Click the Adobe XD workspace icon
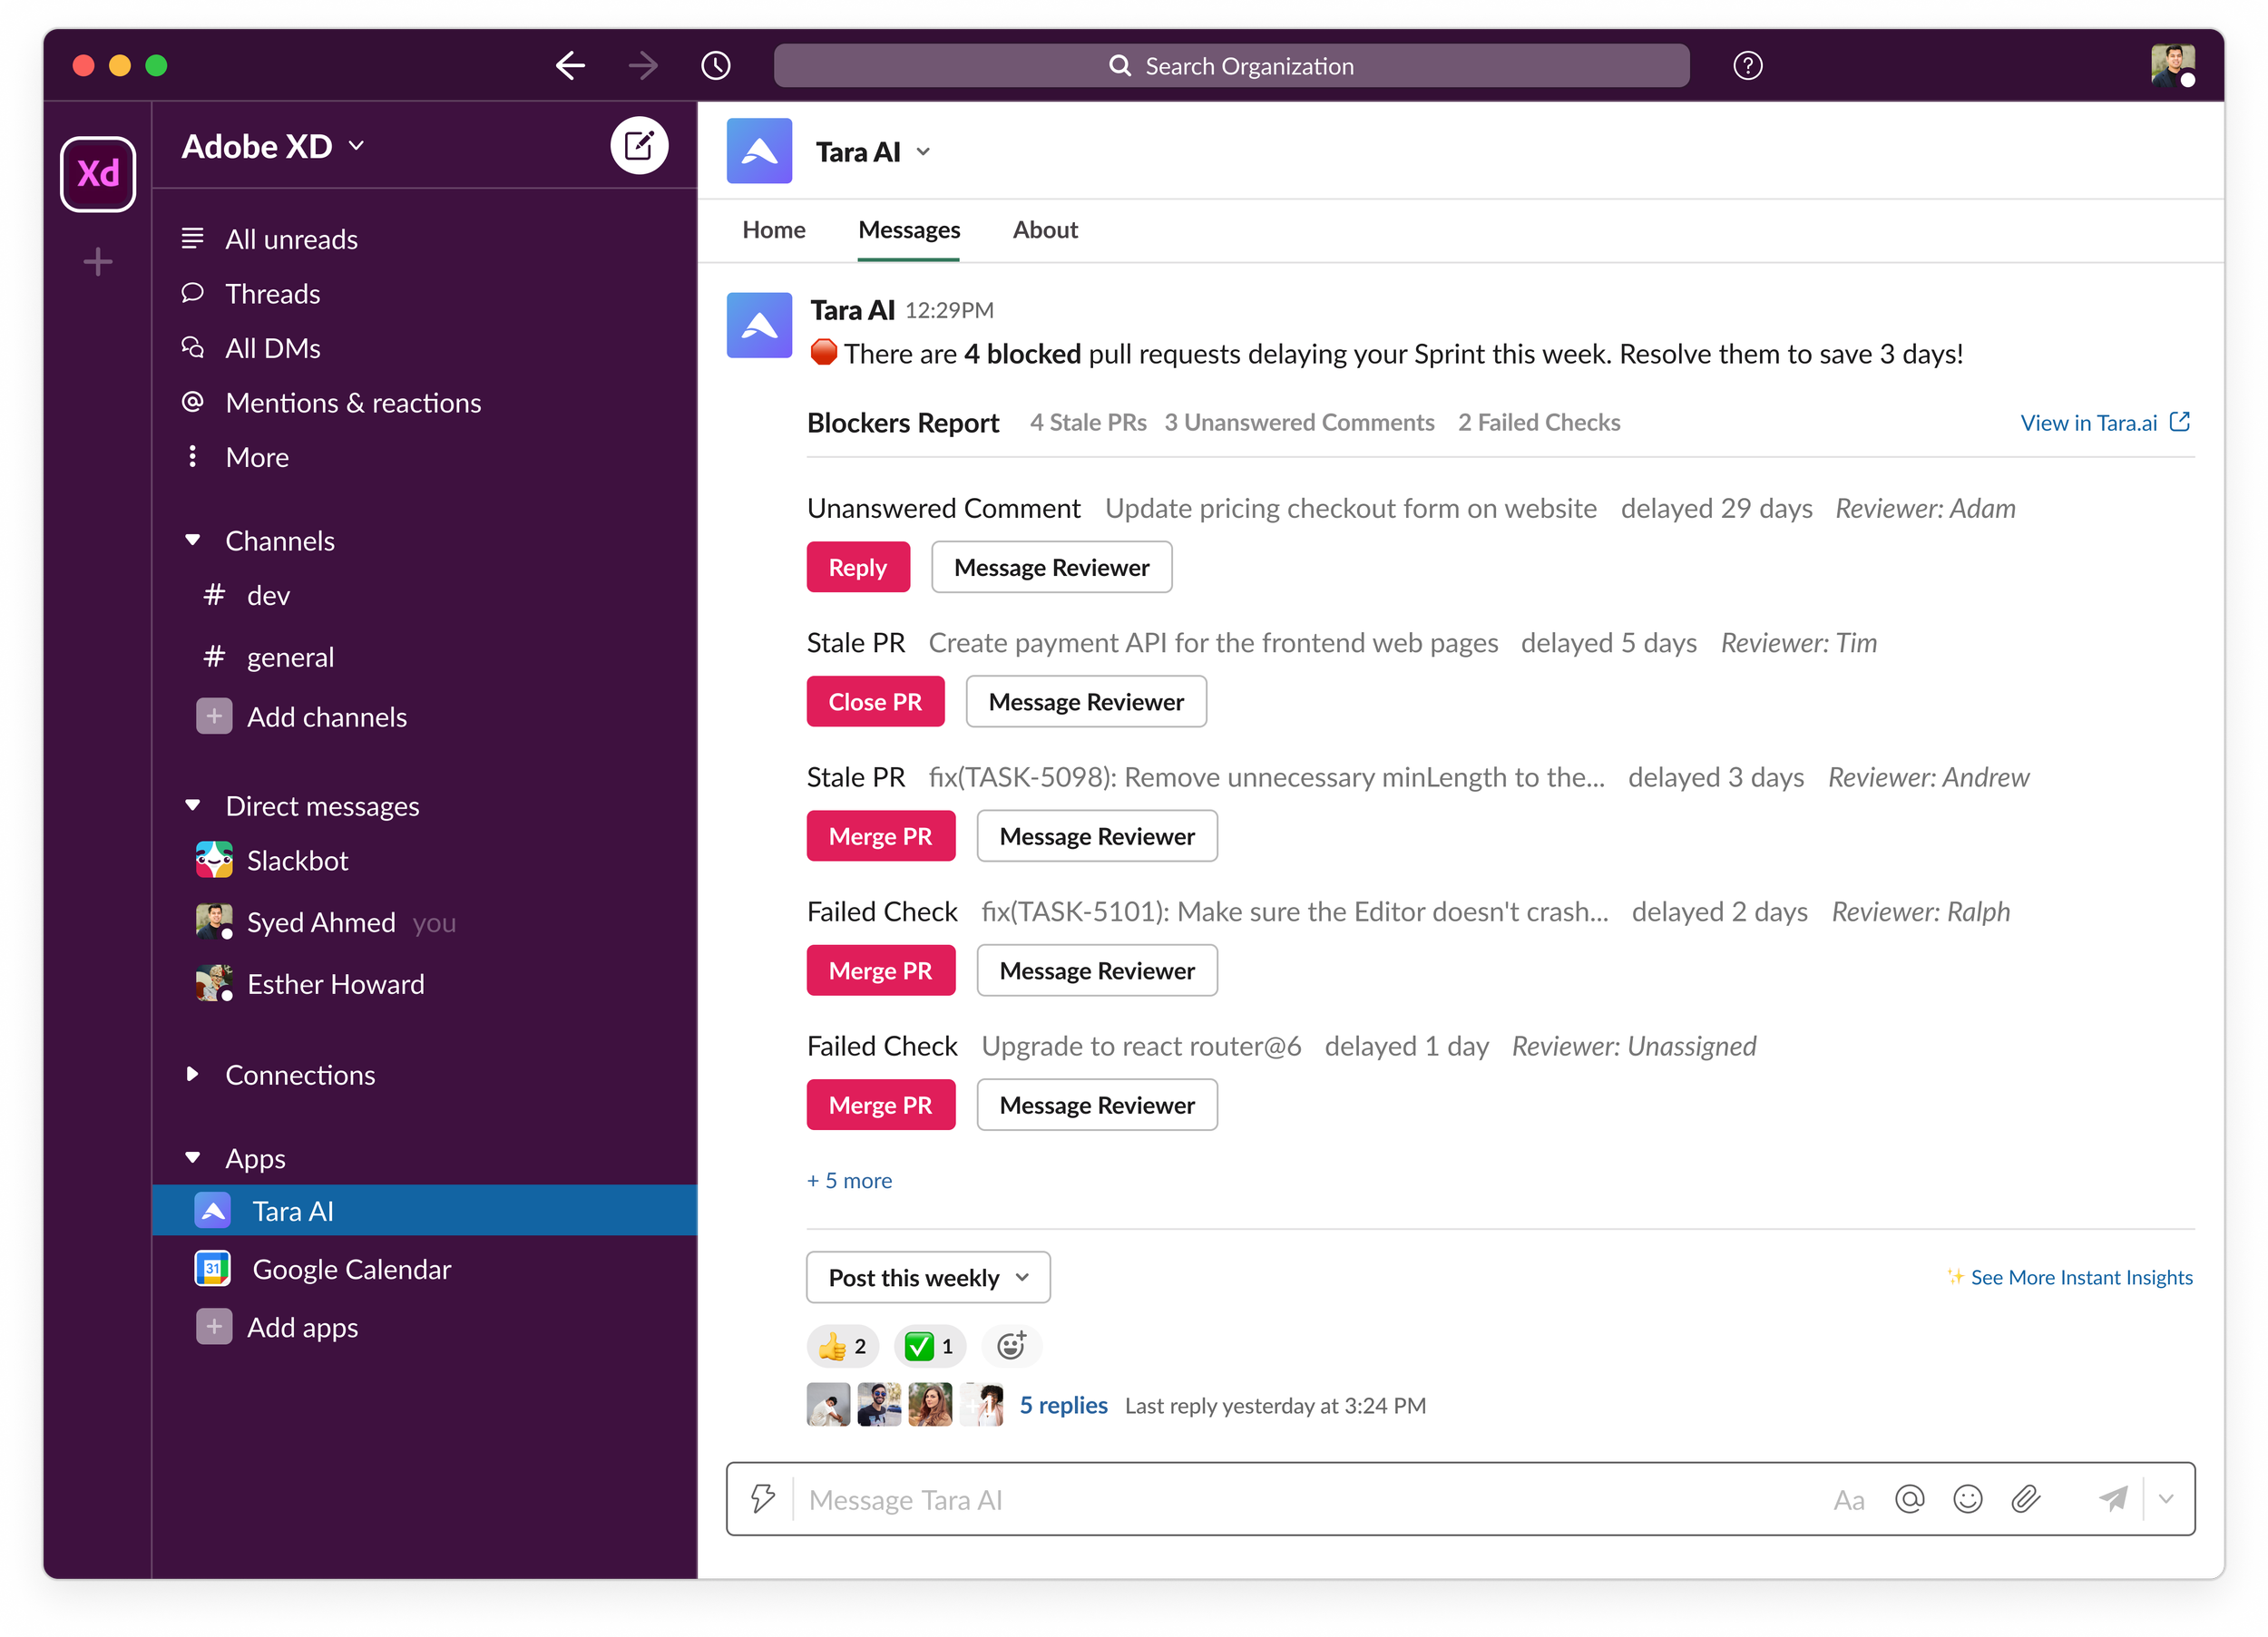The image size is (2268, 1637). pyautogui.click(x=97, y=175)
